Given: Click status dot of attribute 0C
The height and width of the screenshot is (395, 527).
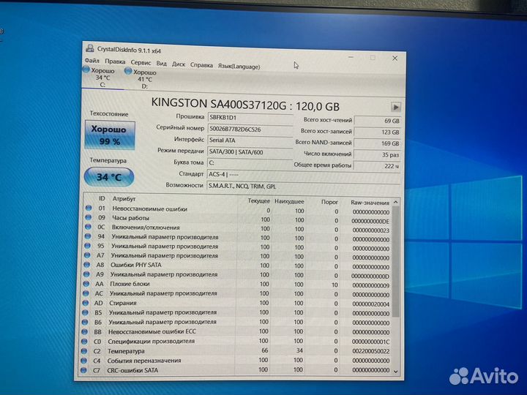Looking at the screenshot, I should [88, 227].
